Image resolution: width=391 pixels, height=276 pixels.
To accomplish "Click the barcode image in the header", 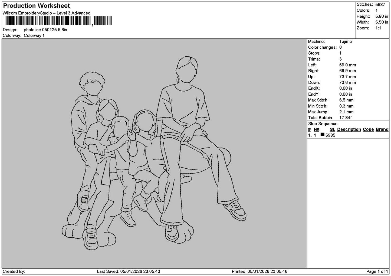I will (x=58, y=21).
